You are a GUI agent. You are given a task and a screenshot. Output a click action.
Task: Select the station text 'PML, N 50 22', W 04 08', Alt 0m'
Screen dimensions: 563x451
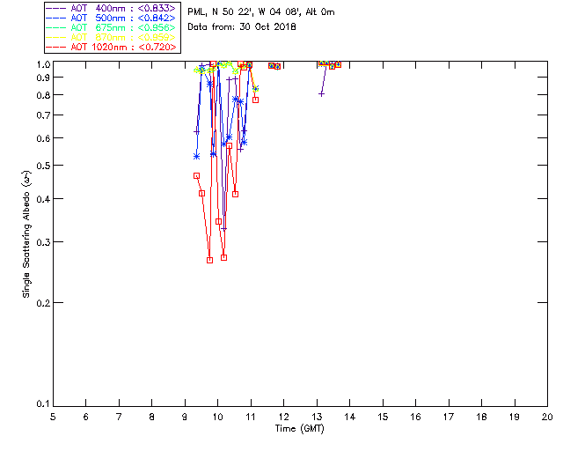261,12
